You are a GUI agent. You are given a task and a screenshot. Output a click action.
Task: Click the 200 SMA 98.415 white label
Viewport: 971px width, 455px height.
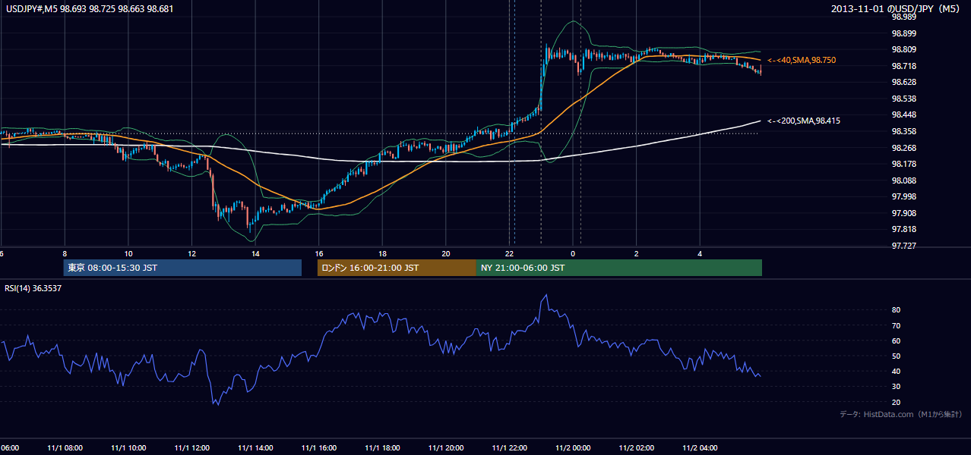(x=804, y=121)
